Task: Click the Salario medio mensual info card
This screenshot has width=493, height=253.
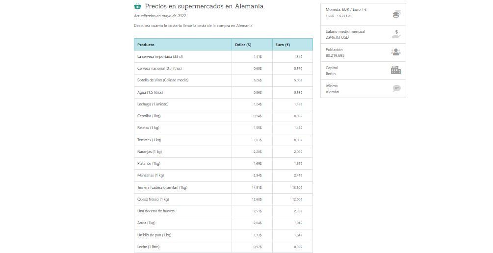Action: [x=363, y=34]
